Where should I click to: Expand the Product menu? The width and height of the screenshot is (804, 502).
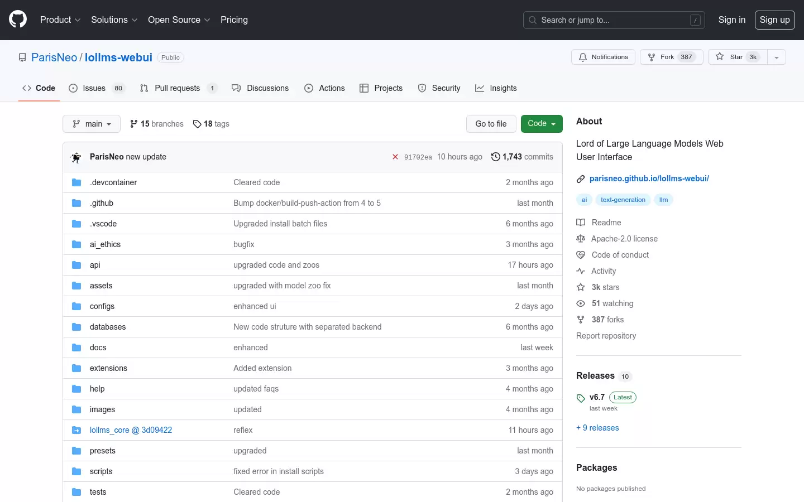pos(60,20)
